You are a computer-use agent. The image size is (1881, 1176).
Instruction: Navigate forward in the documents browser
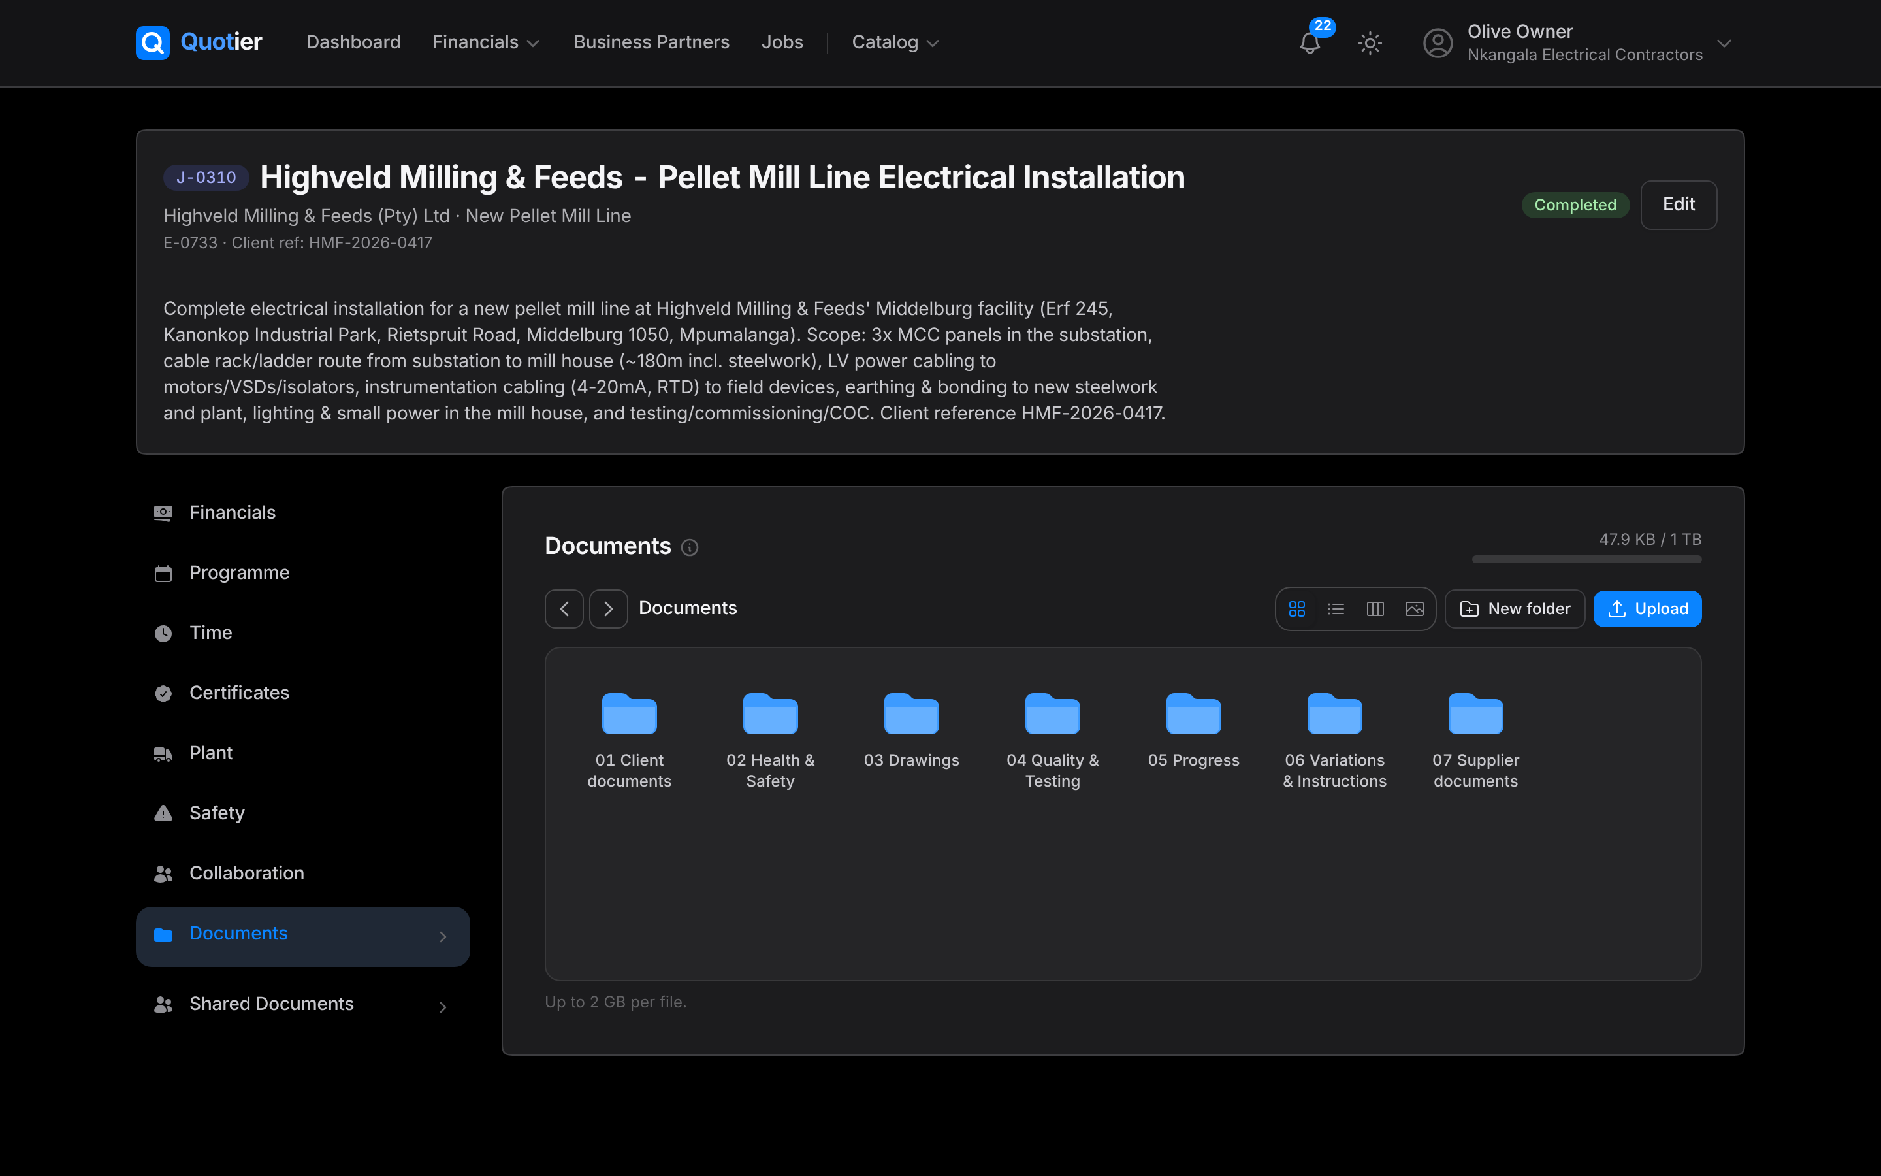tap(609, 608)
